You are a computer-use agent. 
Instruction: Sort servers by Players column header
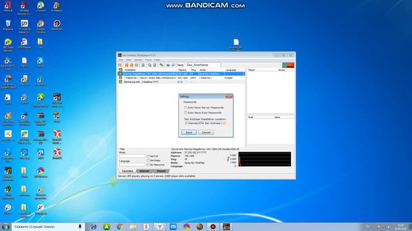[183, 70]
